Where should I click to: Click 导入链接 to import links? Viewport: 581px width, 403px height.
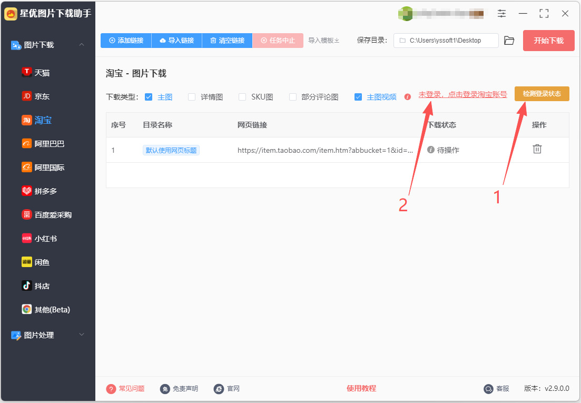[x=177, y=41]
